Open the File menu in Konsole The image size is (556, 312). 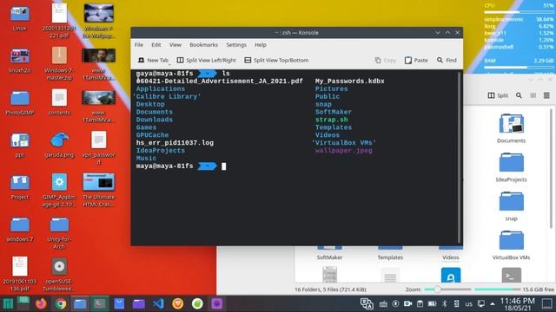[x=139, y=45]
